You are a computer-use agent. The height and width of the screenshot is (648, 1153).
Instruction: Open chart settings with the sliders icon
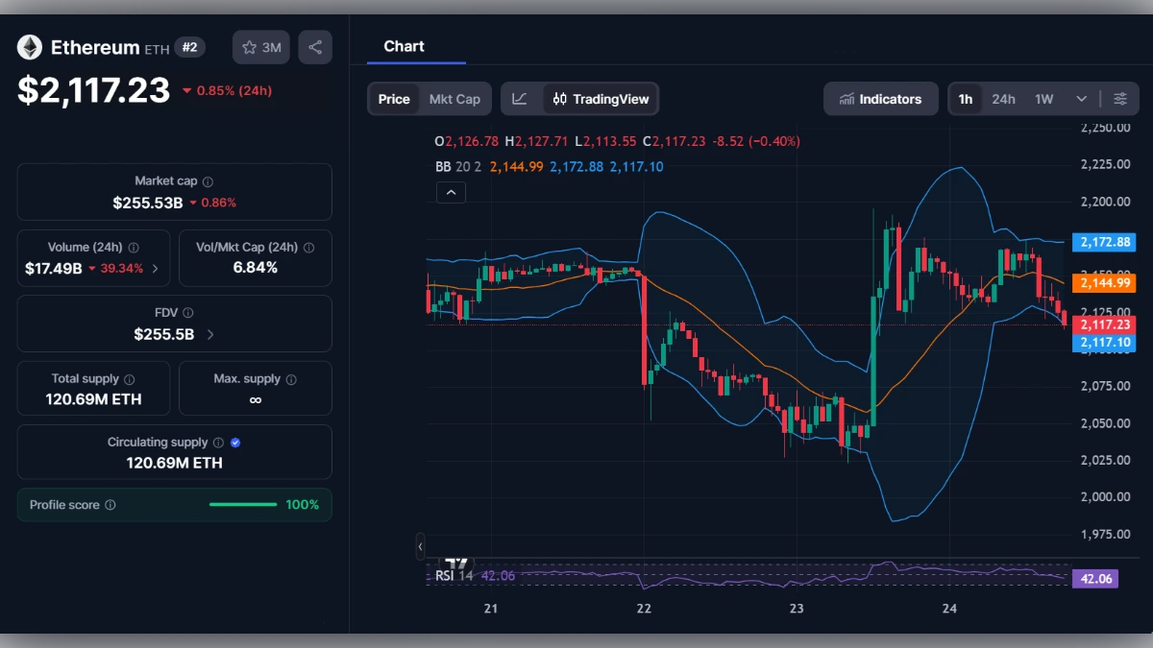[x=1120, y=98]
